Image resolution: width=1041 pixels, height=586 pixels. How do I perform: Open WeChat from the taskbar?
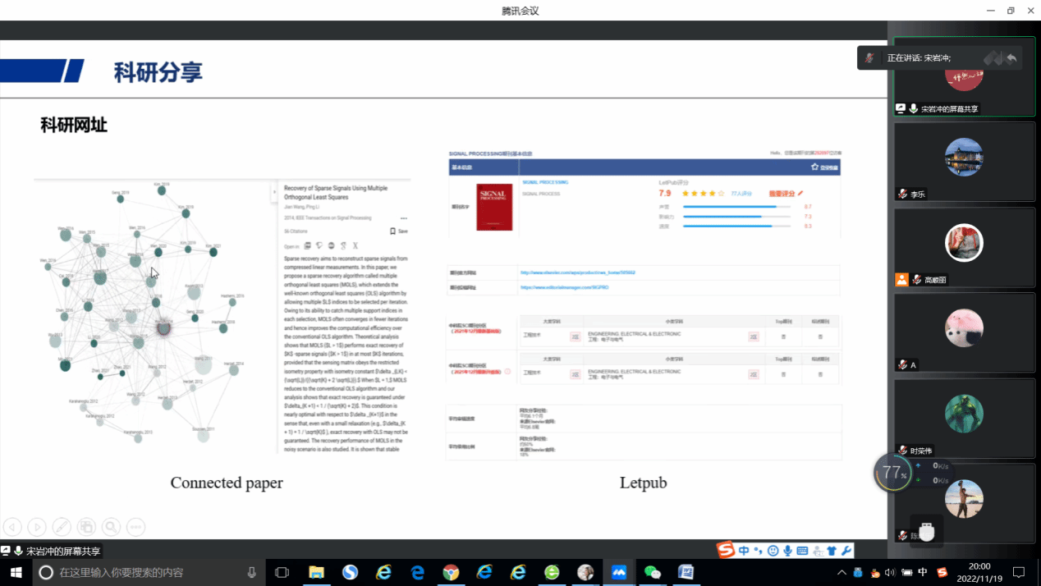[653, 572]
